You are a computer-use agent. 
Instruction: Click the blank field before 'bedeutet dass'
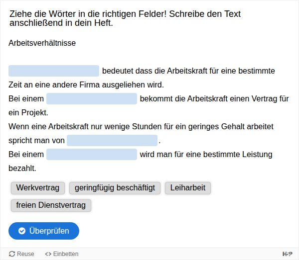point(54,71)
